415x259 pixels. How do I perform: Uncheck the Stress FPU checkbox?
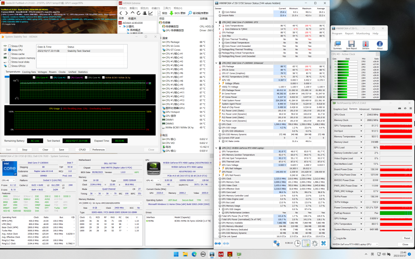(10, 50)
